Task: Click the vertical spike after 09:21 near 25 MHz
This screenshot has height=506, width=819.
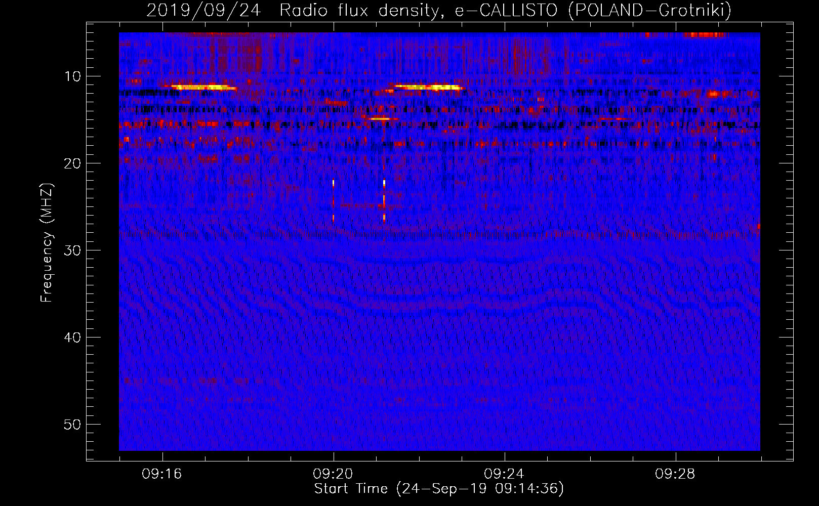Action: click(384, 200)
